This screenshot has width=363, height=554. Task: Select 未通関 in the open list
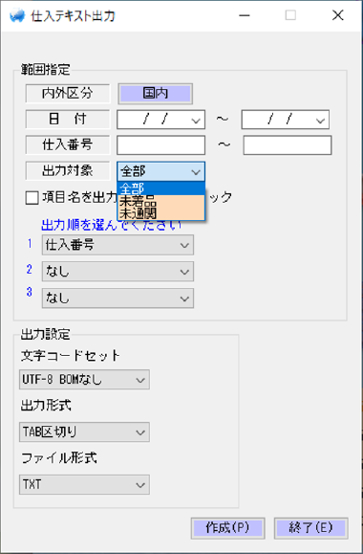coord(160,213)
